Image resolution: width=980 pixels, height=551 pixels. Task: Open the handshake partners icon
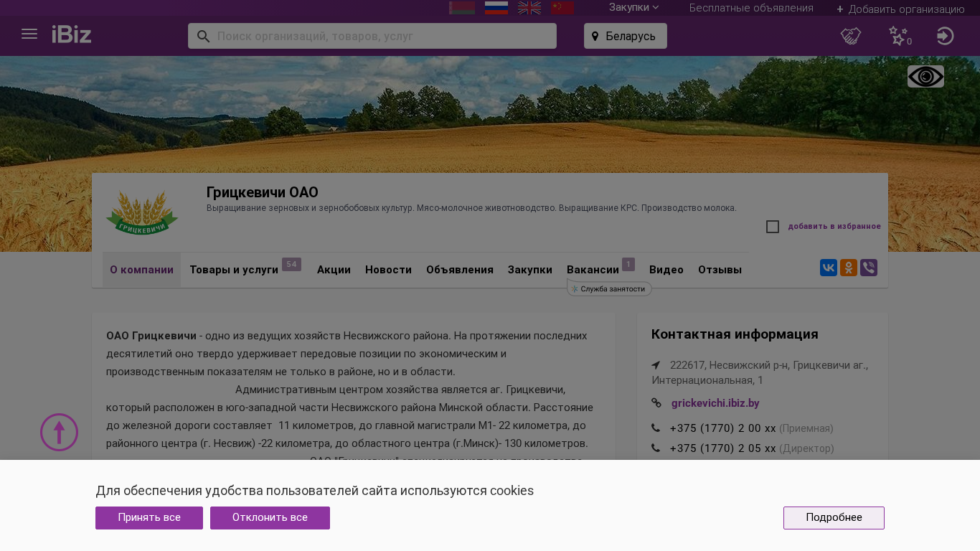[x=851, y=36]
